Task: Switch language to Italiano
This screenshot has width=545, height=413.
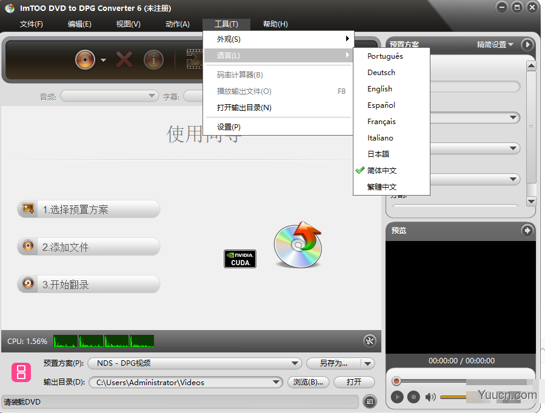Action: tap(392, 138)
